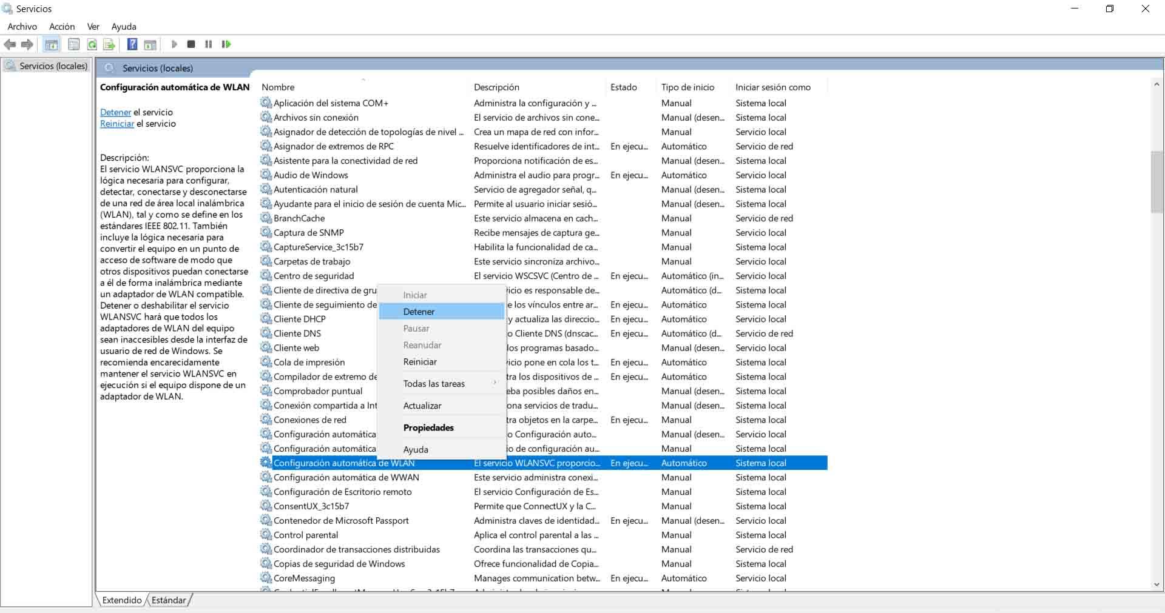The height and width of the screenshot is (613, 1165).
Task: Select Coordinador de transacciones distribuidas service
Action: point(357,549)
